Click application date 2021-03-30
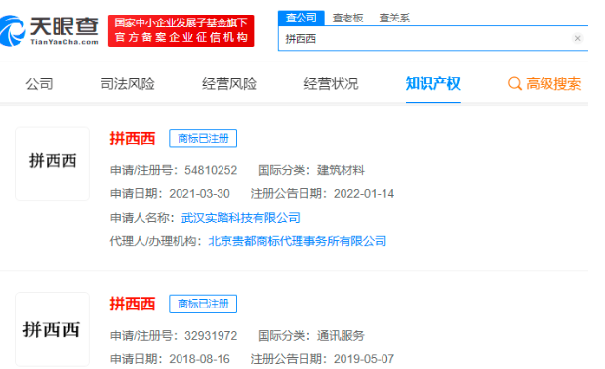The height and width of the screenshot is (369, 605). pos(199,193)
